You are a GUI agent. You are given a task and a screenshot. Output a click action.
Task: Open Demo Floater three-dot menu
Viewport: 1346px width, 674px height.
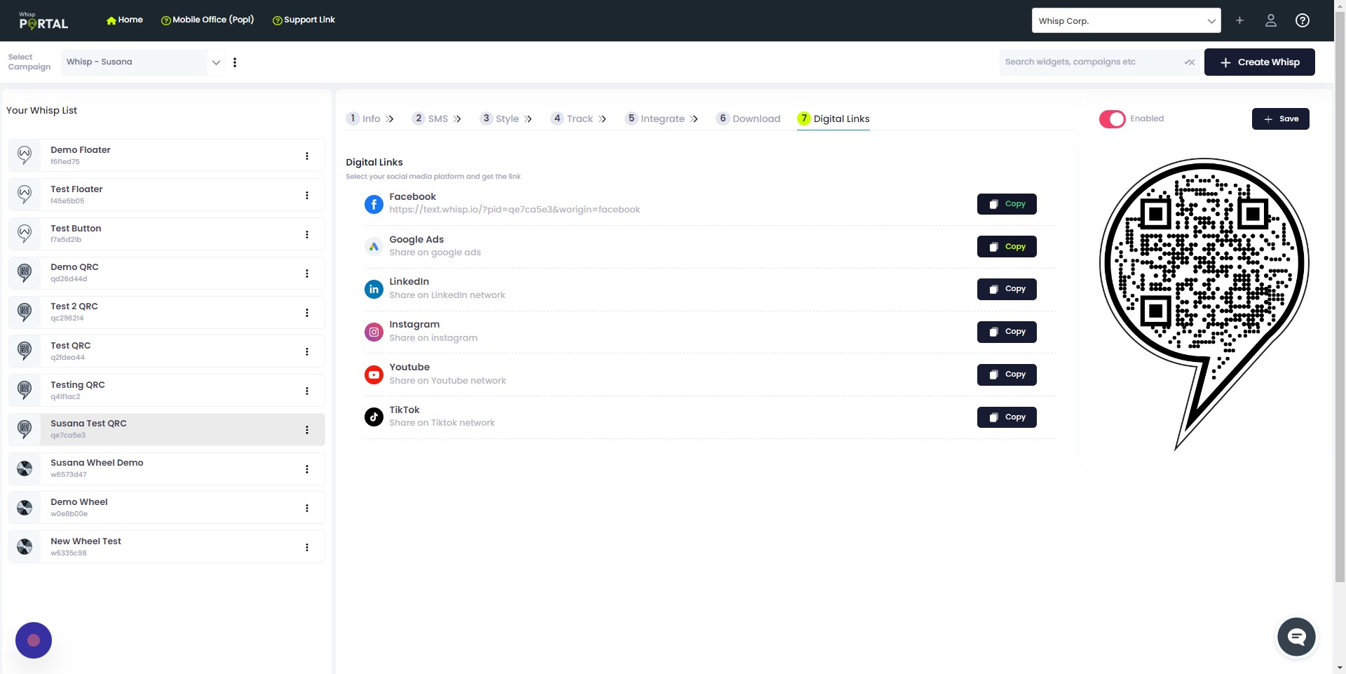(307, 156)
